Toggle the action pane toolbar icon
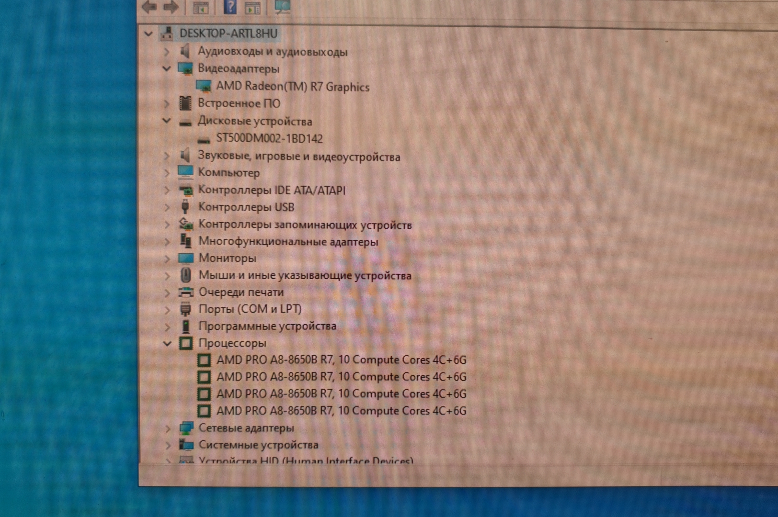Viewport: 778px width, 517px height. [x=252, y=8]
